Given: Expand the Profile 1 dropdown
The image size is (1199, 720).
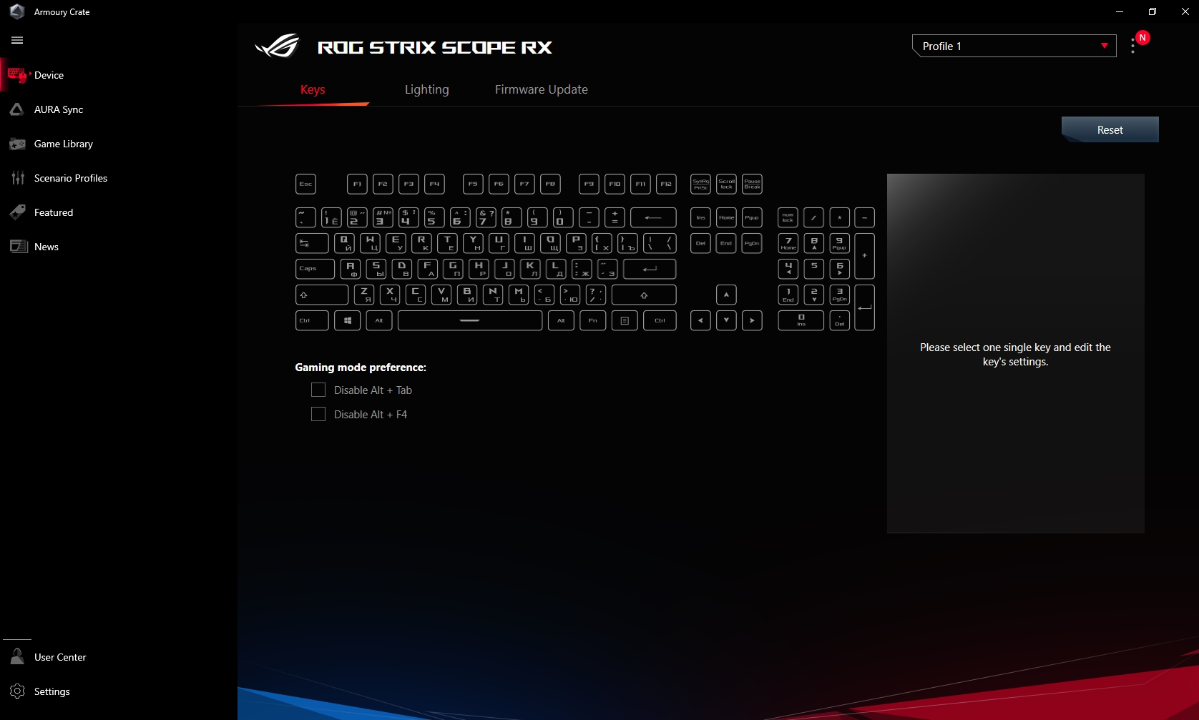Looking at the screenshot, I should click(x=1014, y=46).
